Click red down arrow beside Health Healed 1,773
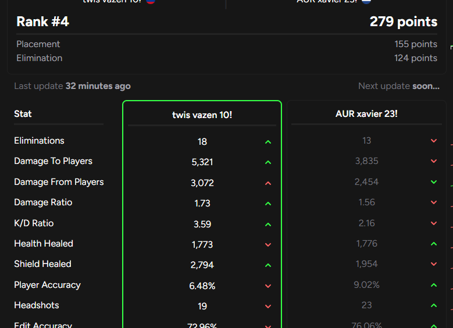 pos(268,245)
